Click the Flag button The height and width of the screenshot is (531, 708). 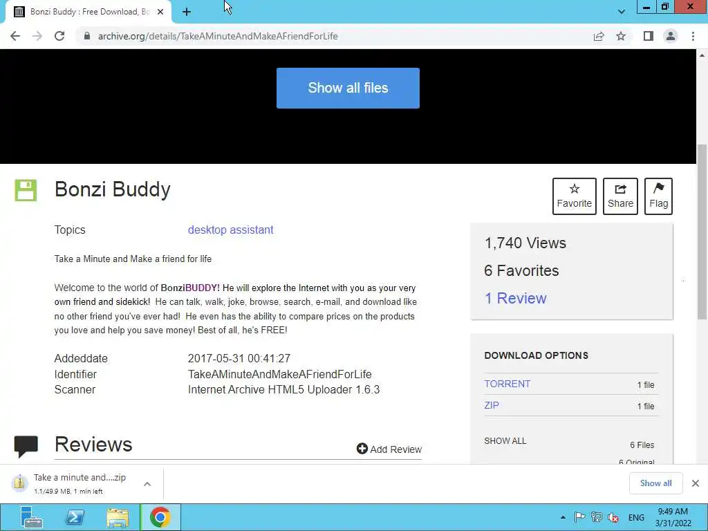click(x=658, y=196)
